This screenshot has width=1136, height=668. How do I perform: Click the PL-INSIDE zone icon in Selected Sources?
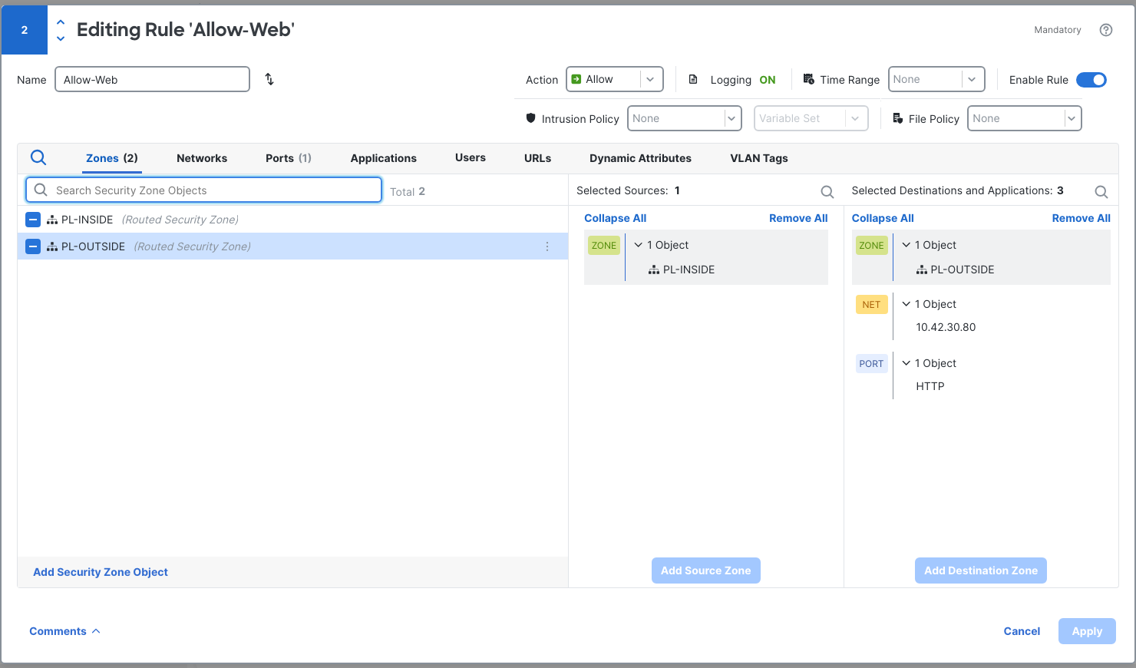coord(654,270)
